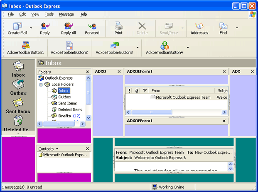Click the Print toolbar icon

click(x=118, y=26)
